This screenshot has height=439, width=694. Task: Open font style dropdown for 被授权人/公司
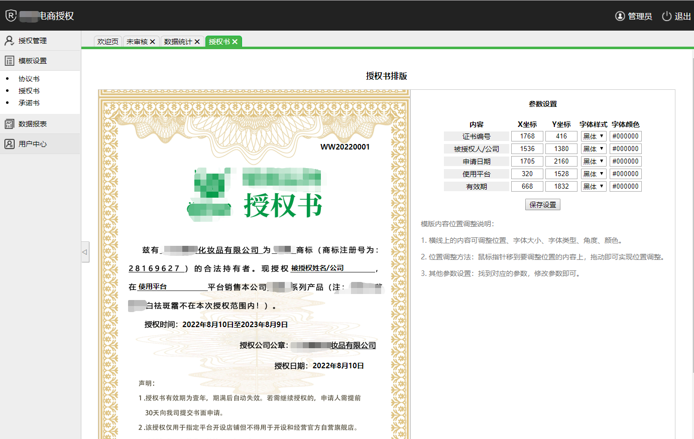coord(594,149)
